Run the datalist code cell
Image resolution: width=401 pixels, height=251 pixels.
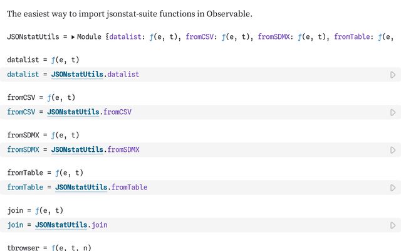point(393,75)
